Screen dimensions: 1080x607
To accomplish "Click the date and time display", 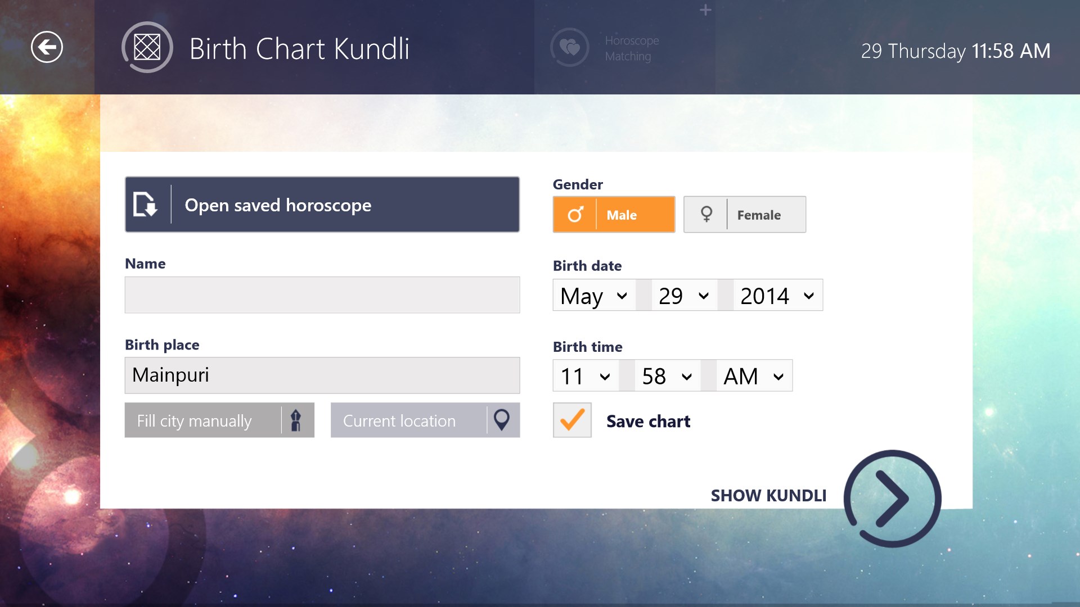I will (x=956, y=51).
